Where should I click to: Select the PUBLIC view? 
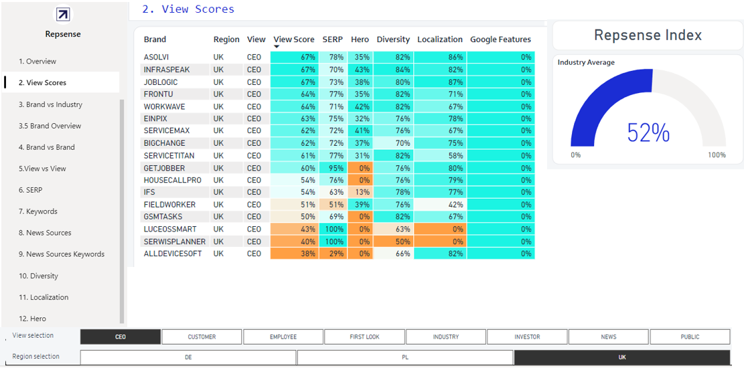[x=690, y=337]
